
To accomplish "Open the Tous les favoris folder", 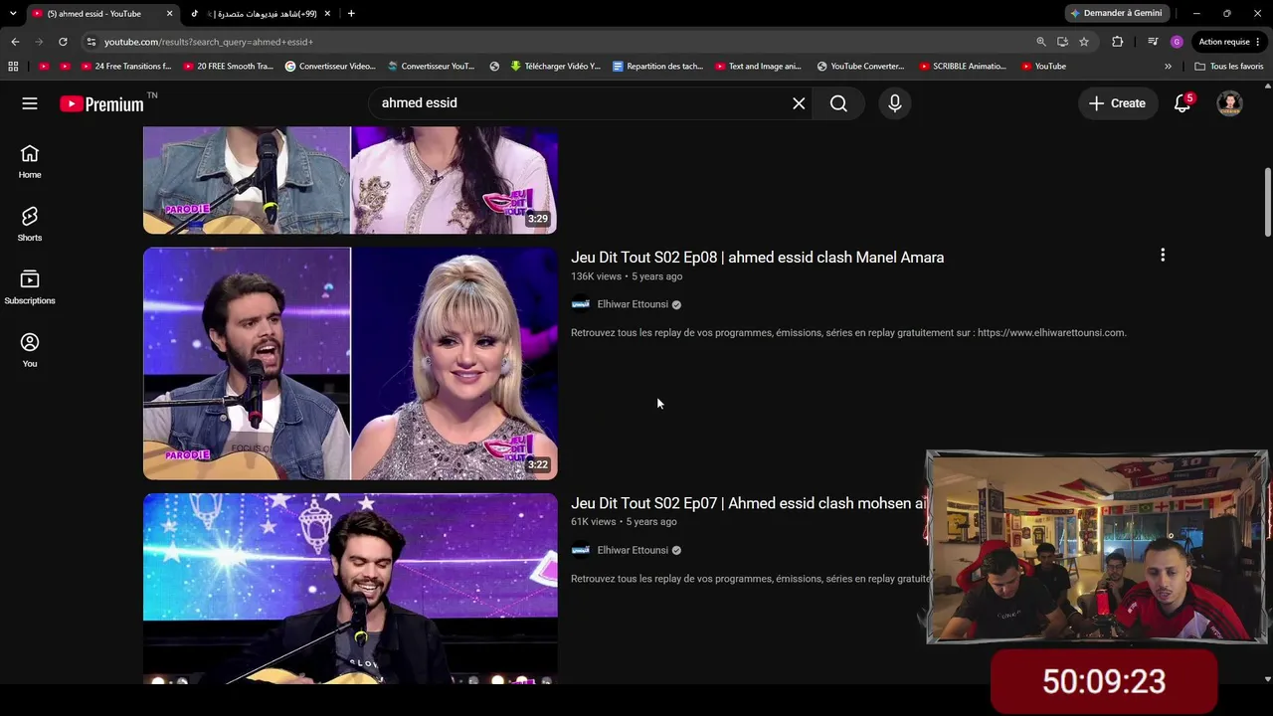I will tap(1229, 67).
